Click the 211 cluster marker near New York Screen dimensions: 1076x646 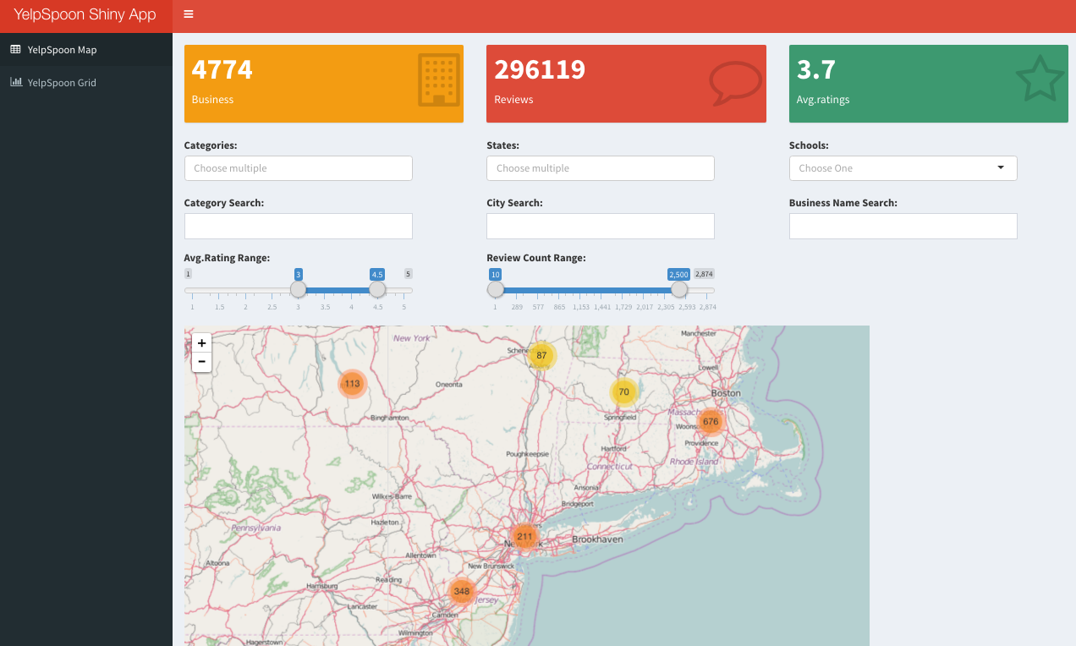tap(524, 536)
